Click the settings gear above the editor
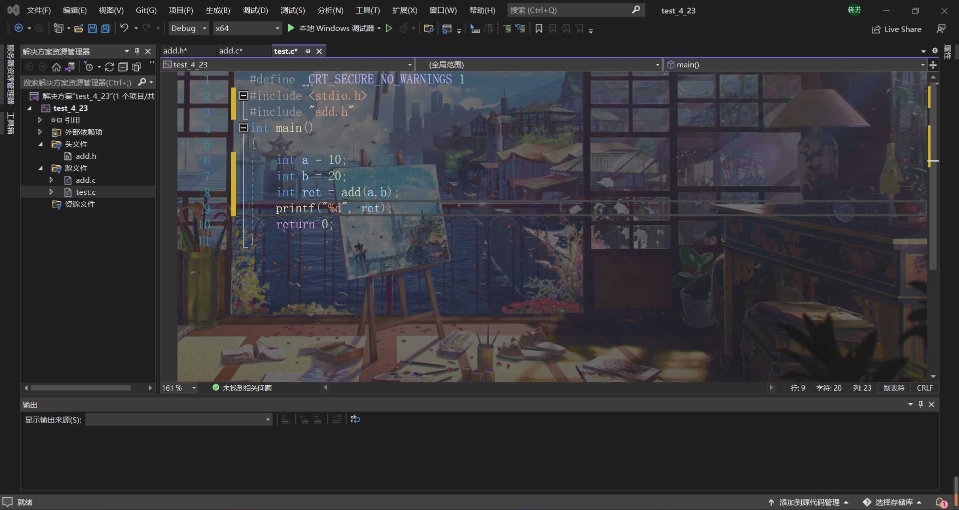Screen dimensions: 959x510 [x=935, y=50]
